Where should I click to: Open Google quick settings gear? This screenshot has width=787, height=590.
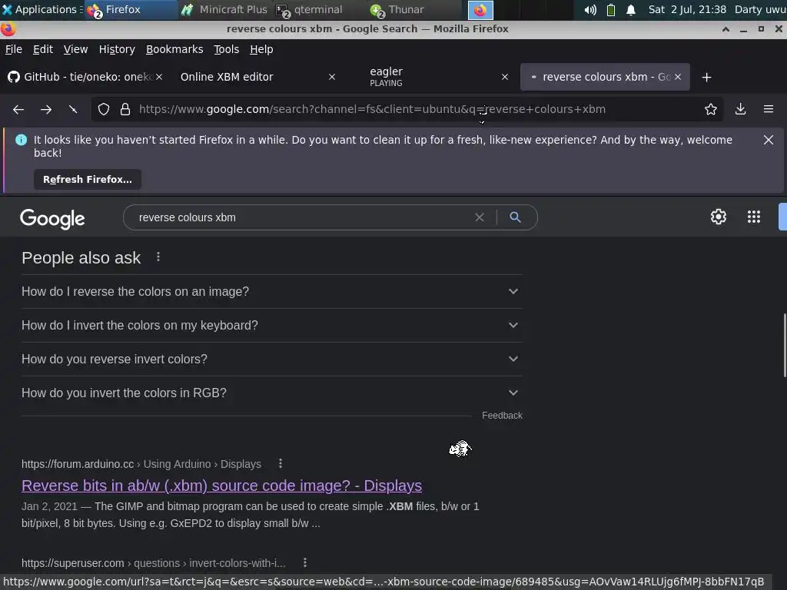coord(719,217)
